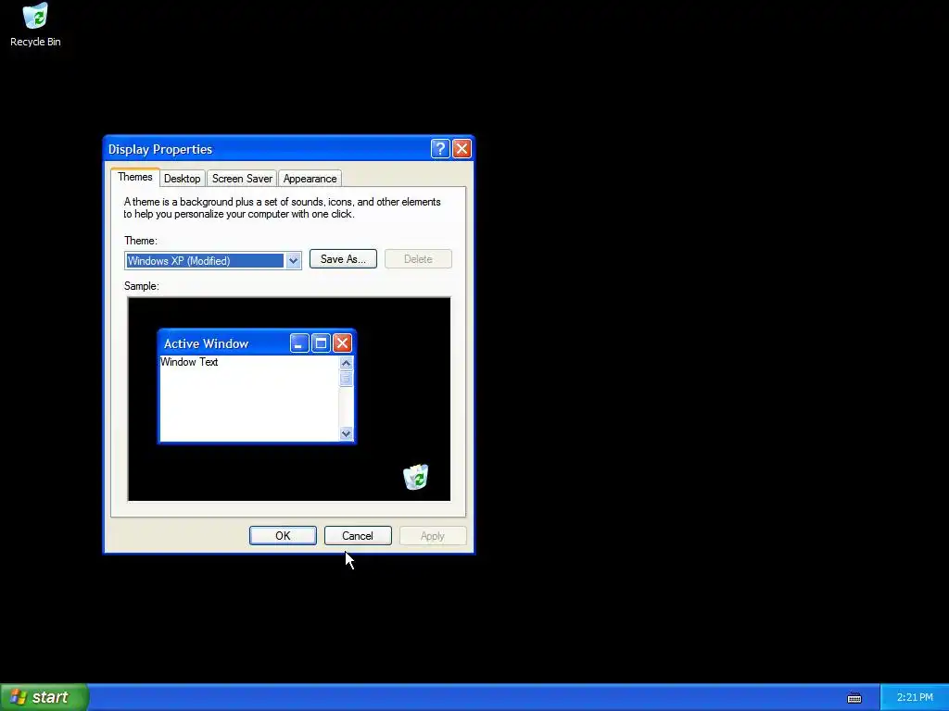Viewport: 949px width, 711px height.
Task: Go to the Appearance tab
Action: [310, 179]
